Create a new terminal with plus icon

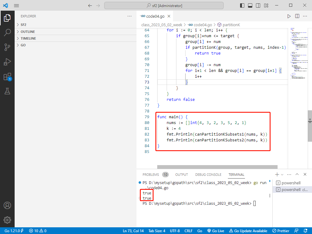pyautogui.click(x=277, y=175)
